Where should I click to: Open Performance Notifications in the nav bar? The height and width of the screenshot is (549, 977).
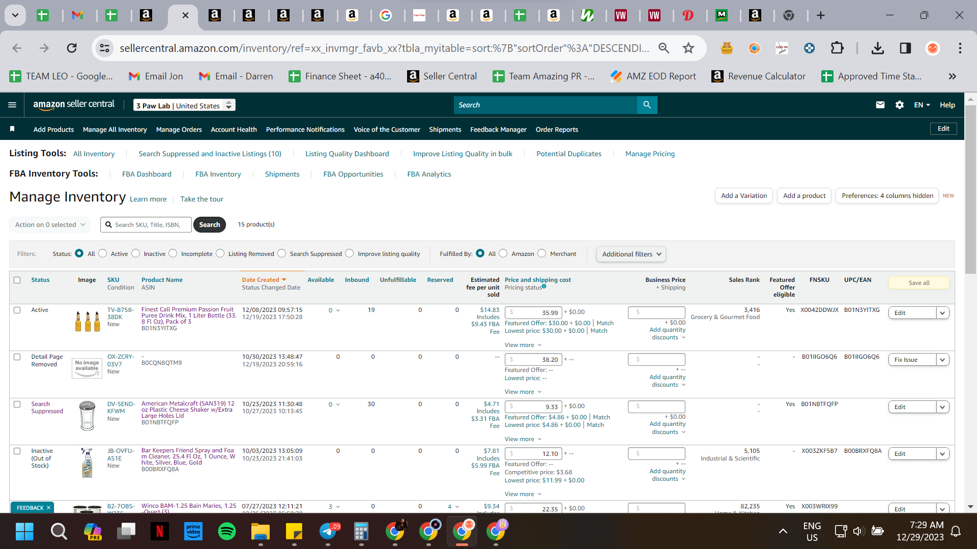(x=305, y=129)
